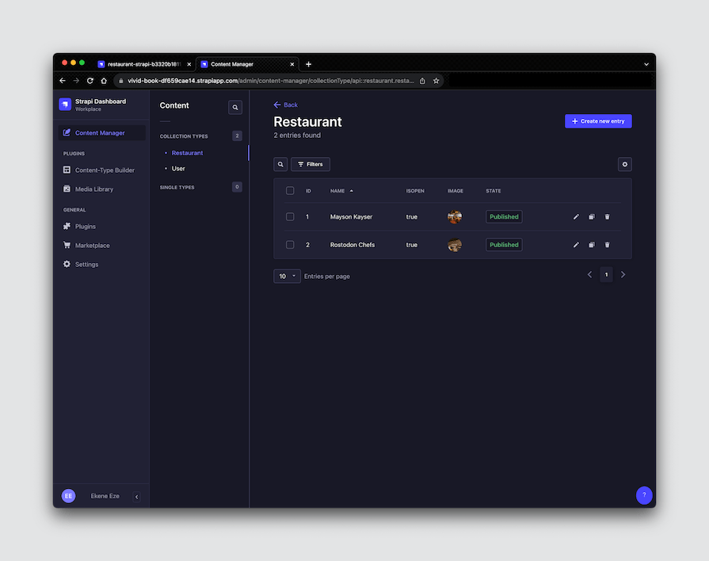Click the Create new entry button
This screenshot has height=561, width=709.
599,120
